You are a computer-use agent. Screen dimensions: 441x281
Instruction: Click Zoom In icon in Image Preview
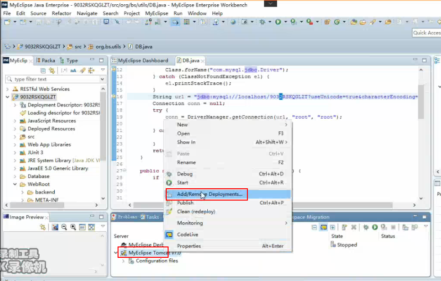coord(73,227)
